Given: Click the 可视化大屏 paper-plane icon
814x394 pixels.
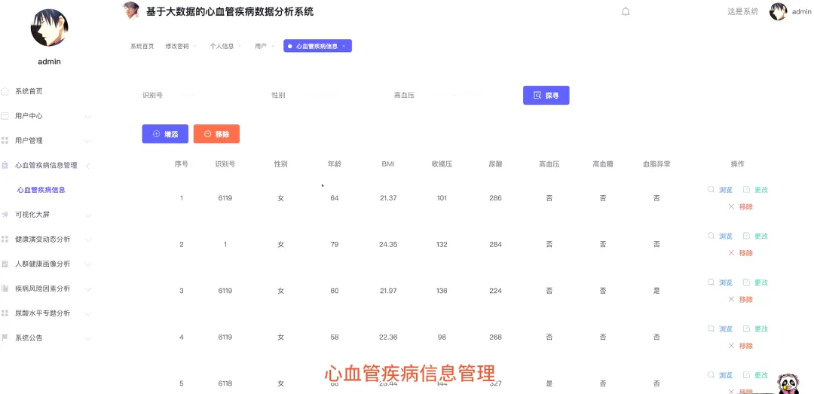Looking at the screenshot, I should pyautogui.click(x=5, y=215).
